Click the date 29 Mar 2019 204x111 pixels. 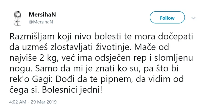44,102
